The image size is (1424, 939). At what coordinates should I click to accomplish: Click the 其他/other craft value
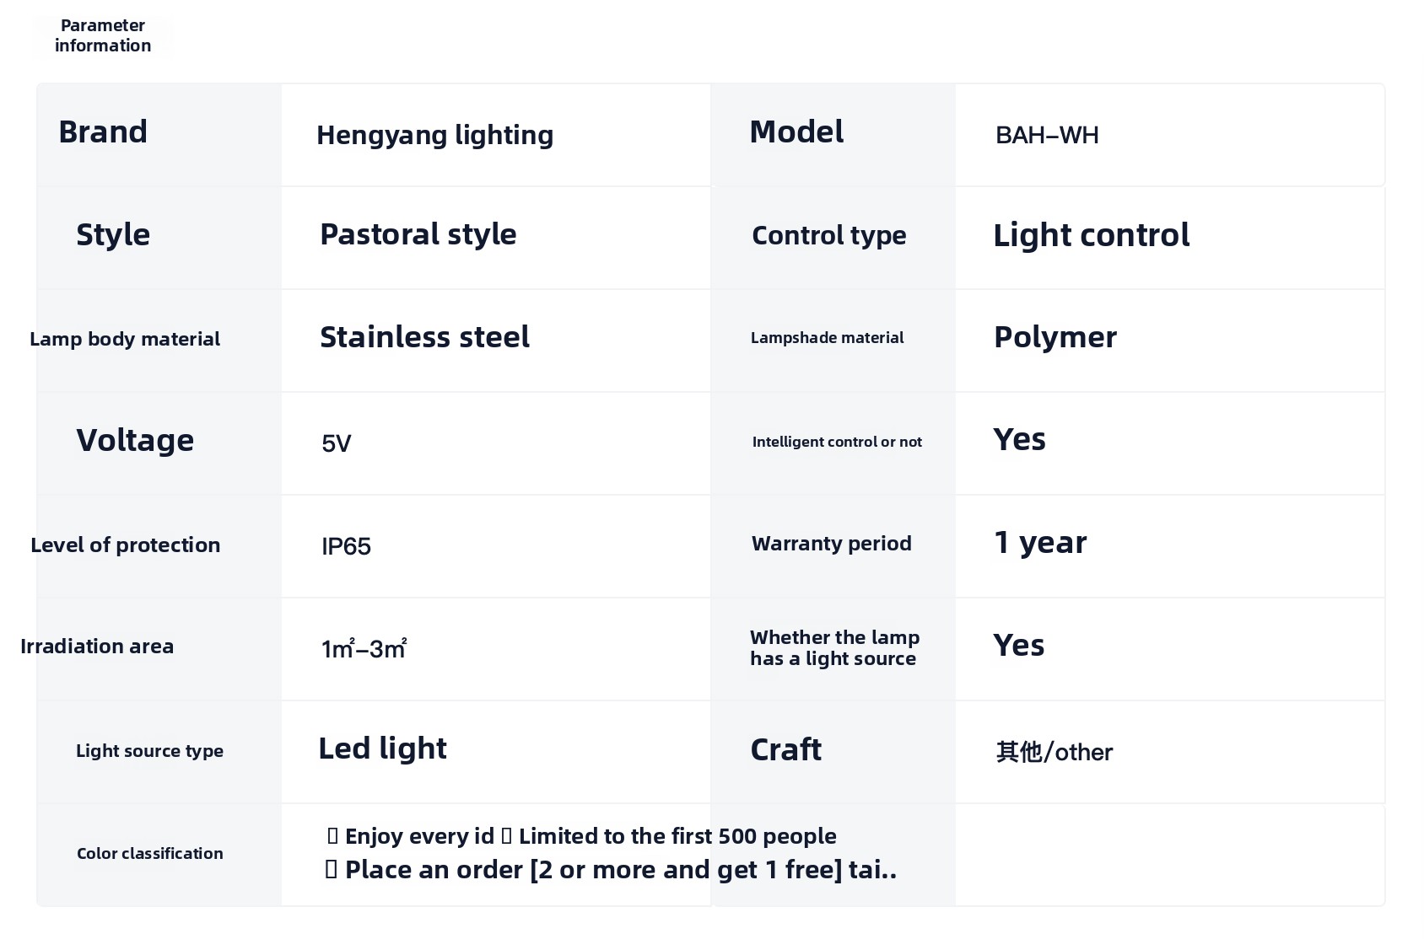click(1054, 752)
